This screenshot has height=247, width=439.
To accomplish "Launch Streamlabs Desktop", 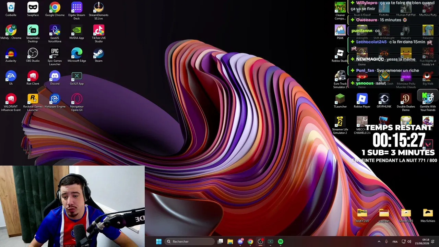I will tap(33, 34).
